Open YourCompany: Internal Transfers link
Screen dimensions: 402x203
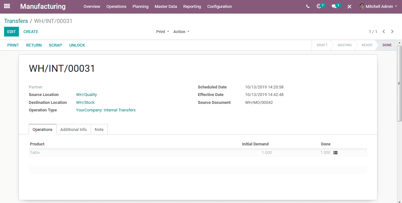(x=106, y=110)
